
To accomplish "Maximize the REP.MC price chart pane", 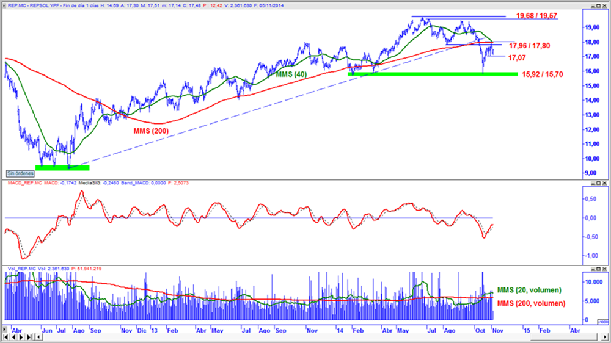I will (599, 6).
